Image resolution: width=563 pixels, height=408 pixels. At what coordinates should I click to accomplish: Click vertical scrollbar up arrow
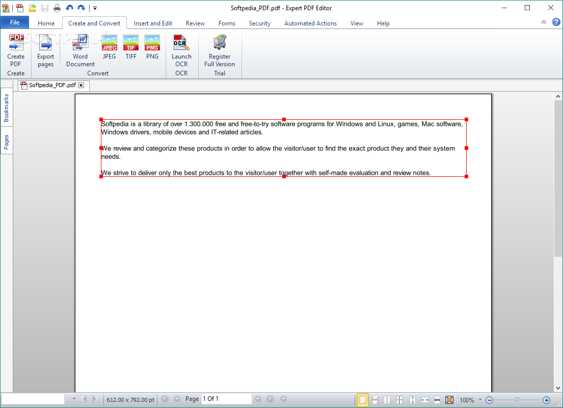(x=557, y=96)
